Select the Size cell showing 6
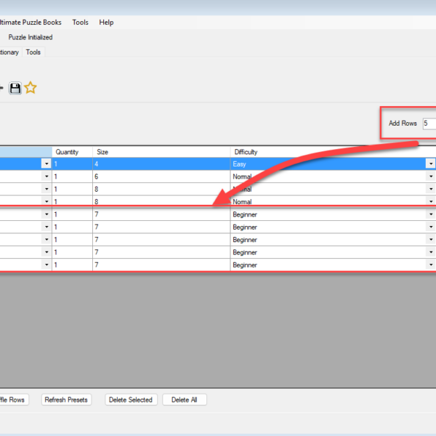Screen dimensions: 436x436 click(x=160, y=177)
